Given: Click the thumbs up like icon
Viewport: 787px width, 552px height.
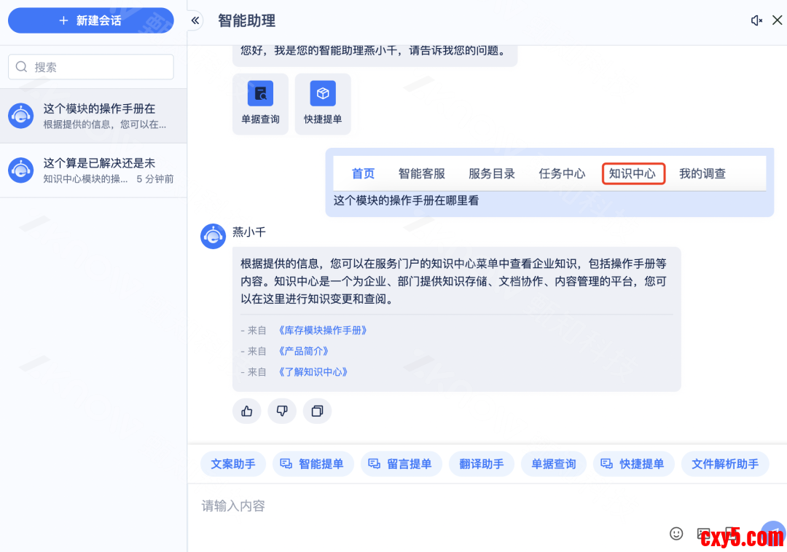Looking at the screenshot, I should [x=247, y=411].
